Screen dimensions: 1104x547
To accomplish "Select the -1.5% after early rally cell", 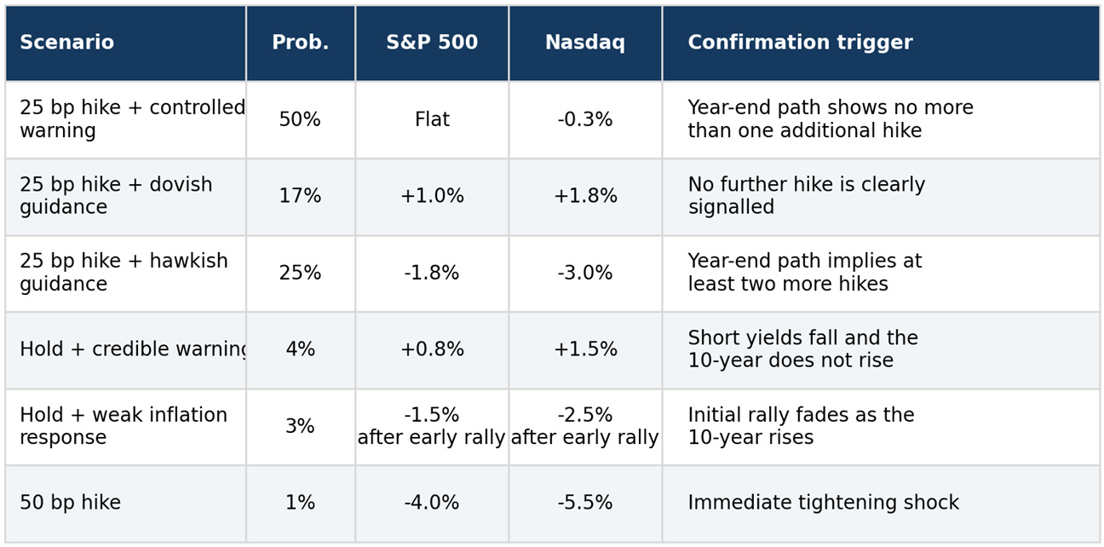I will [432, 427].
